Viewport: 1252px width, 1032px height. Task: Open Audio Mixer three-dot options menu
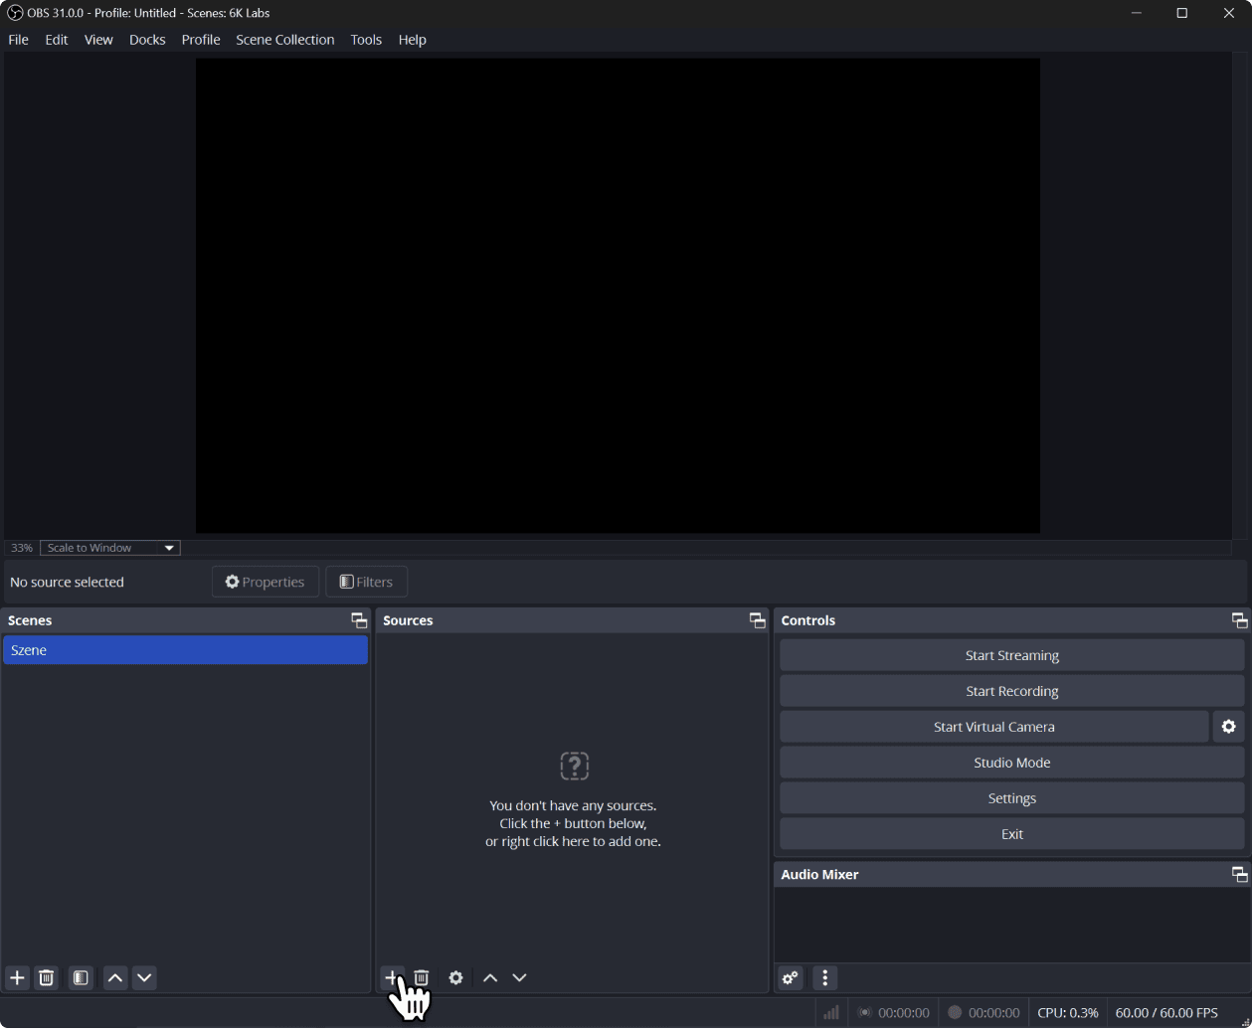[x=825, y=977]
